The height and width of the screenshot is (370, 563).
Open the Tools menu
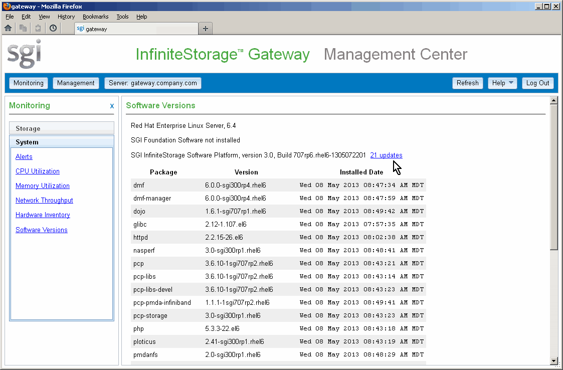click(122, 17)
